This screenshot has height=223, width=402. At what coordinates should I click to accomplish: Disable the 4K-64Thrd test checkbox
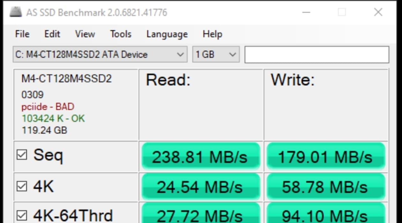pyautogui.click(x=22, y=216)
